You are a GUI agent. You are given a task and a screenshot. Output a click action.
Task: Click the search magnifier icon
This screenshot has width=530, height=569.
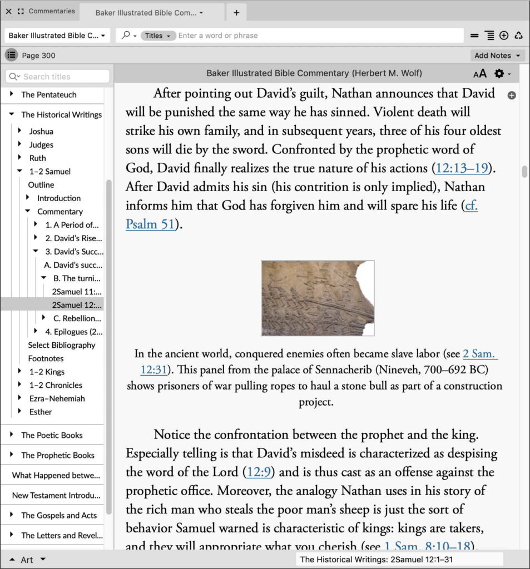pos(127,35)
